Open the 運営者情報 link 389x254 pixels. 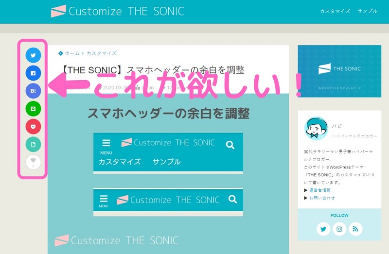(x=320, y=190)
